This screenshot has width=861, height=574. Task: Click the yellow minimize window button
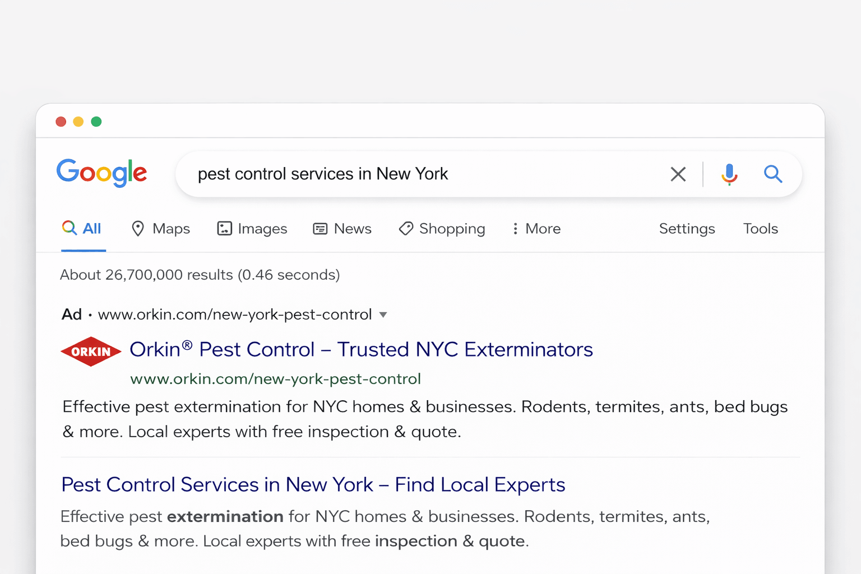tap(78, 122)
